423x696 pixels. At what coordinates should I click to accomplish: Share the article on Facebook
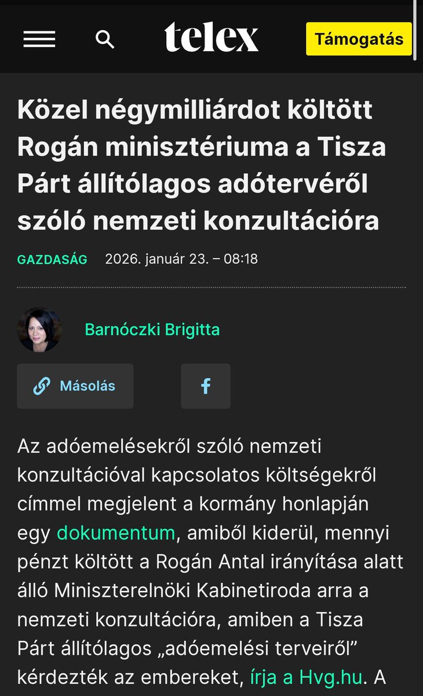point(206,386)
